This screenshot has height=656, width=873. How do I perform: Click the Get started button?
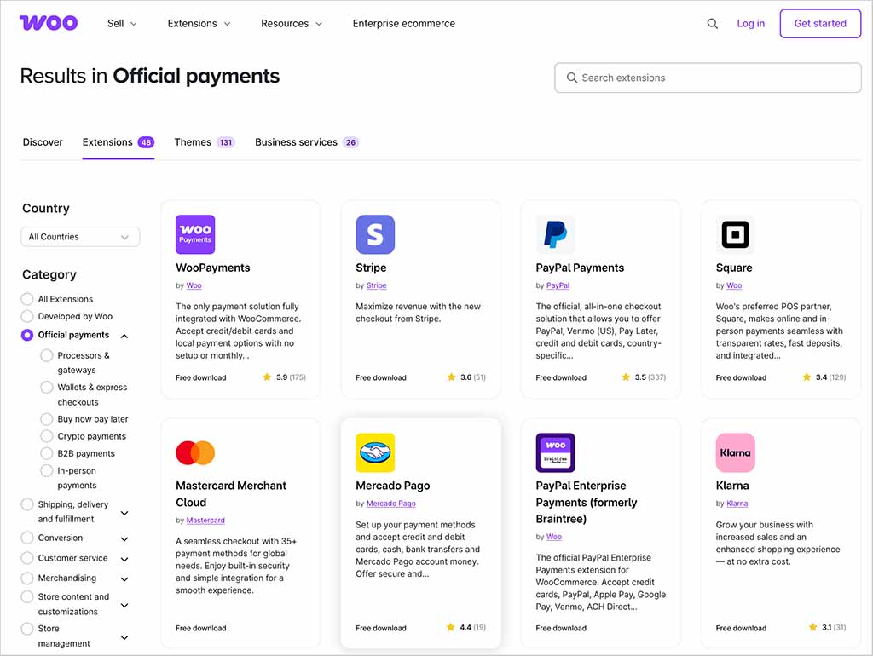[x=820, y=23]
